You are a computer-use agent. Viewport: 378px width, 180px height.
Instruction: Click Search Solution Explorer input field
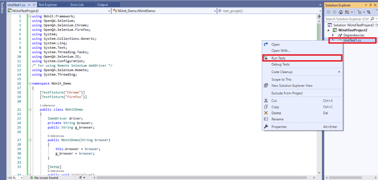point(347,19)
